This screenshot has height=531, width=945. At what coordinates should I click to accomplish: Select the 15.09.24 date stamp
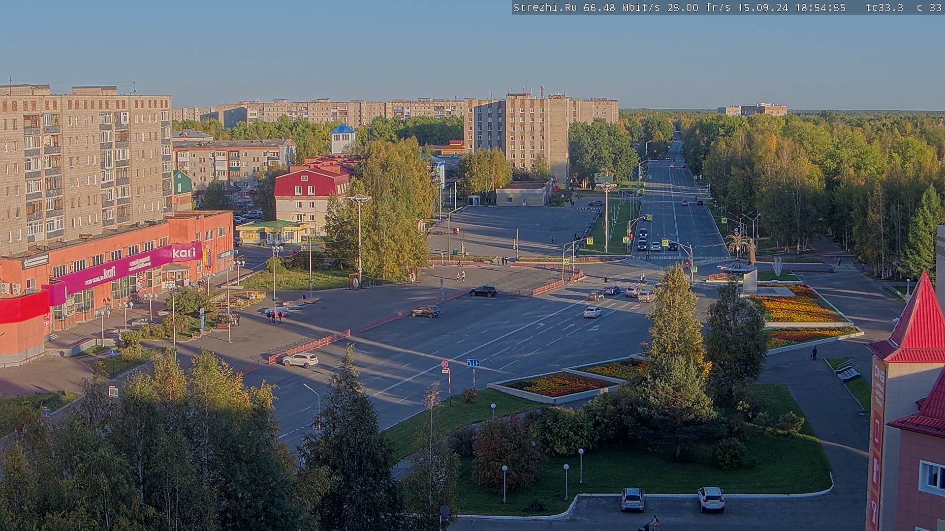[763, 8]
